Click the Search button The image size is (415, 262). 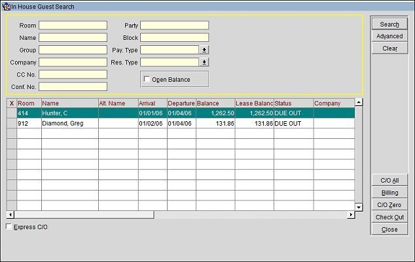point(389,24)
